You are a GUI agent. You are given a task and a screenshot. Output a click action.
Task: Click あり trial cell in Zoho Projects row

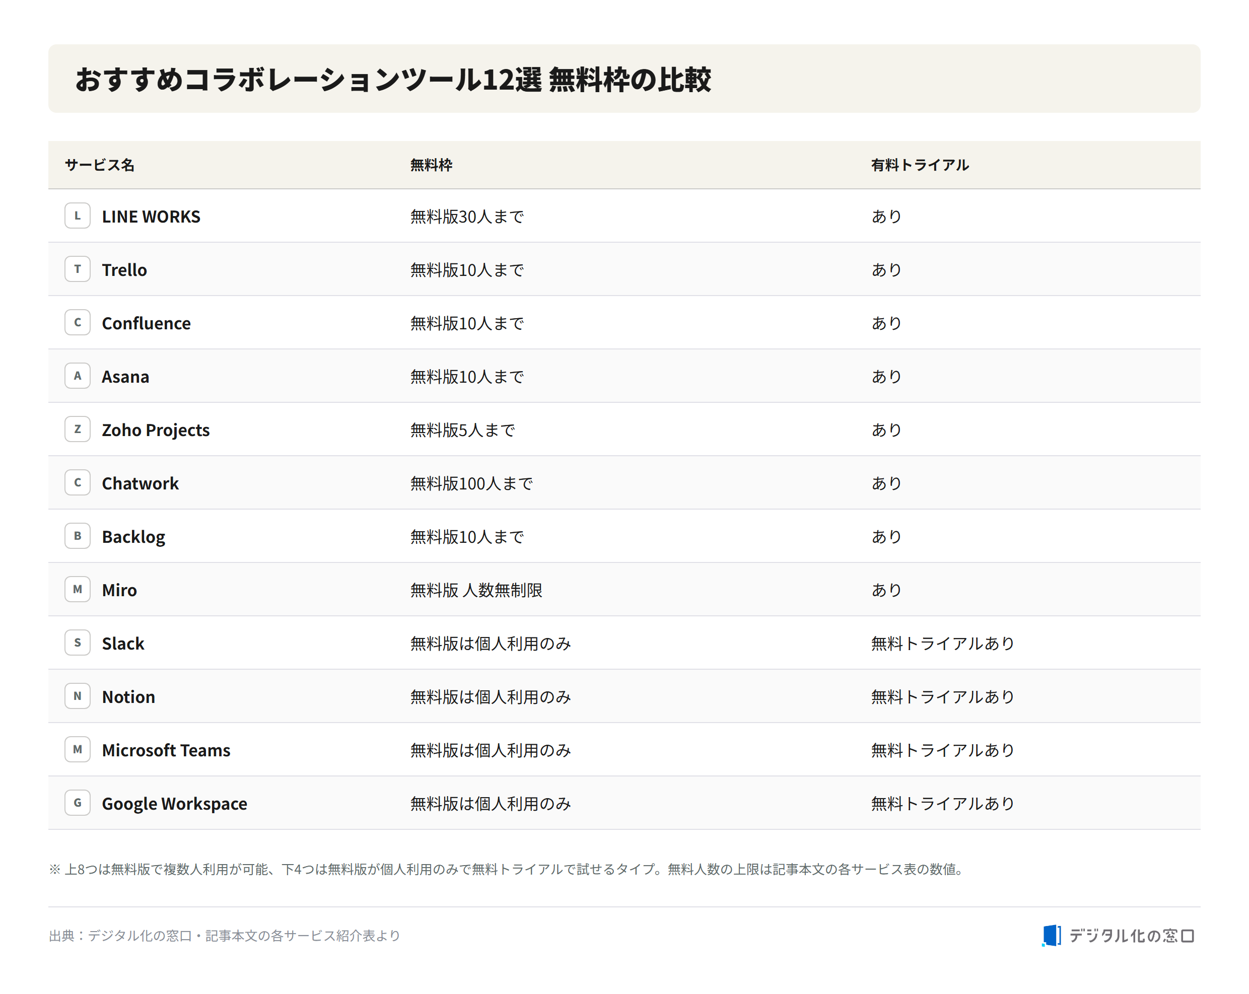coord(886,429)
